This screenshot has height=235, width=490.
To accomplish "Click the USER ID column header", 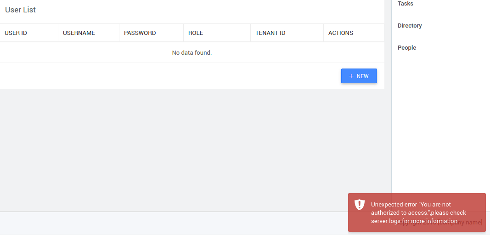I will coord(16,33).
